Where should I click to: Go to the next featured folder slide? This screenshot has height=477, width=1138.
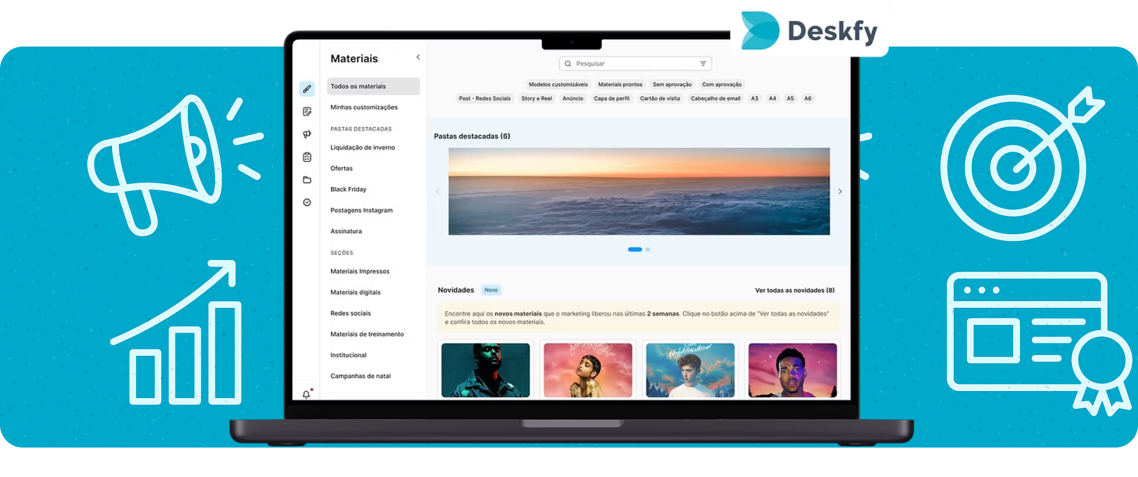840,191
